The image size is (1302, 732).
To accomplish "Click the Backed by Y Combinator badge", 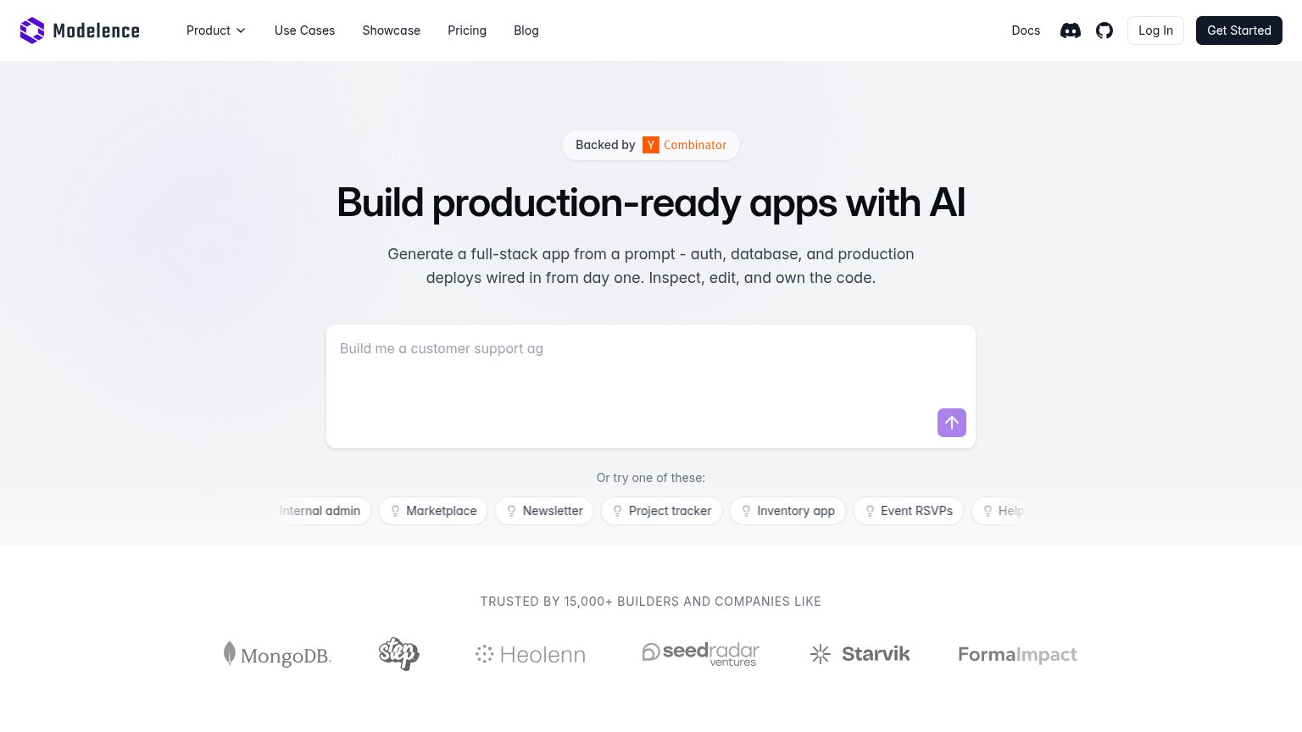I will point(651,145).
